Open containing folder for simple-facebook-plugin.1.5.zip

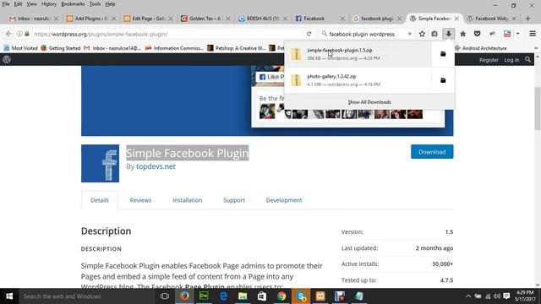point(443,54)
